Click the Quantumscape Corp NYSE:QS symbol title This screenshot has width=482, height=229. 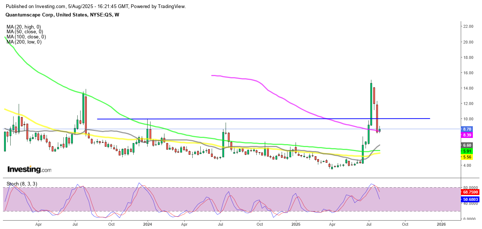coord(63,15)
